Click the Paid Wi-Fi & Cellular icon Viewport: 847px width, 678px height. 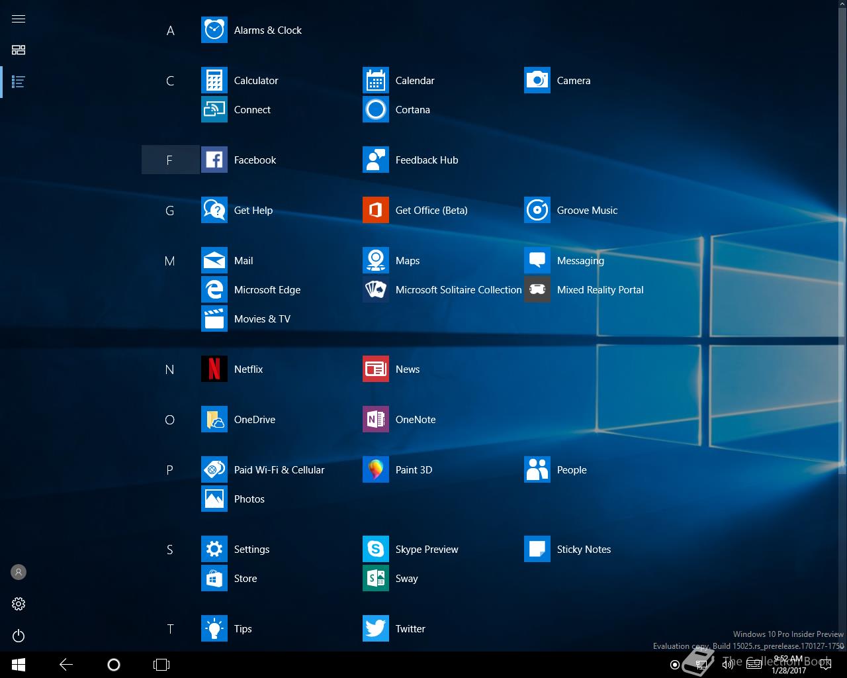coord(214,470)
